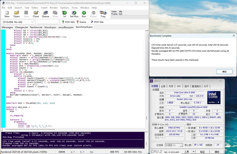
Task: Open CPU-Z 内存 (memory) tab
Action: 171,86
